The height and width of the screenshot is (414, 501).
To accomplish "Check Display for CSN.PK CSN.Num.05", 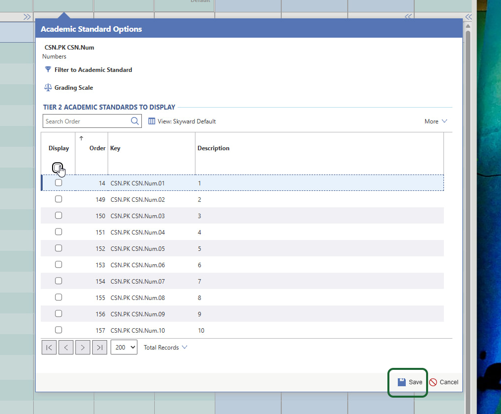I will (x=59, y=248).
